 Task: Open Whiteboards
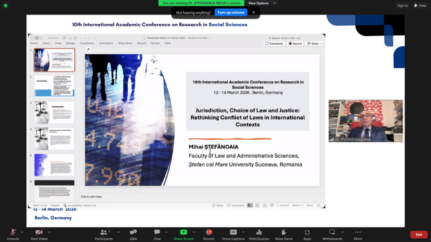click(x=332, y=234)
